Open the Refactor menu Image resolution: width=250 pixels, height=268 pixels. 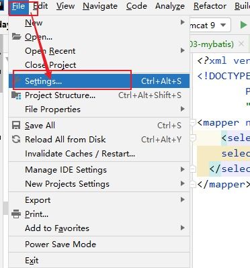[210, 6]
